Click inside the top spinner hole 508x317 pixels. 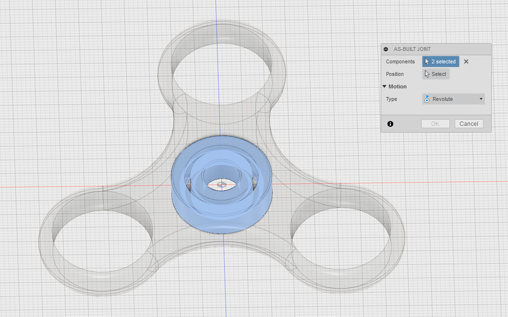coord(222,73)
